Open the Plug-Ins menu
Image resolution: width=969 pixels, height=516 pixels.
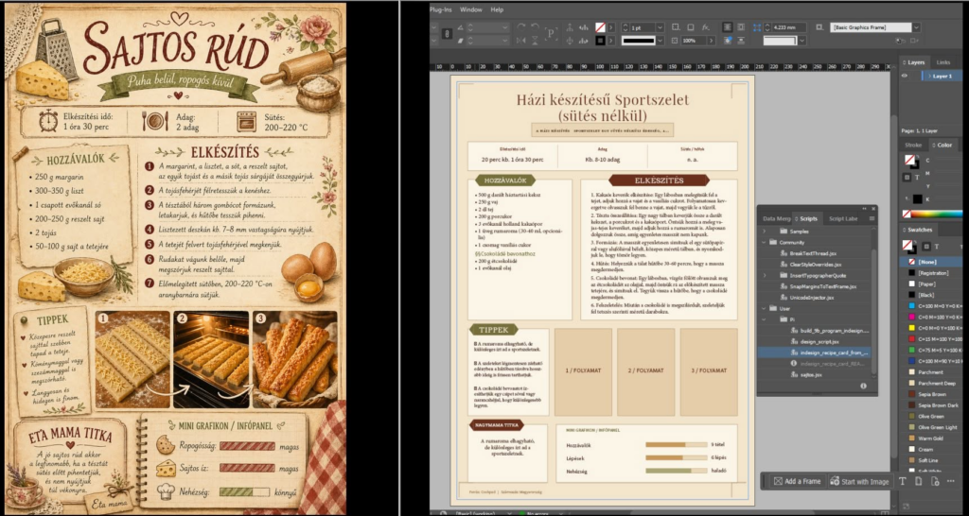pos(441,9)
